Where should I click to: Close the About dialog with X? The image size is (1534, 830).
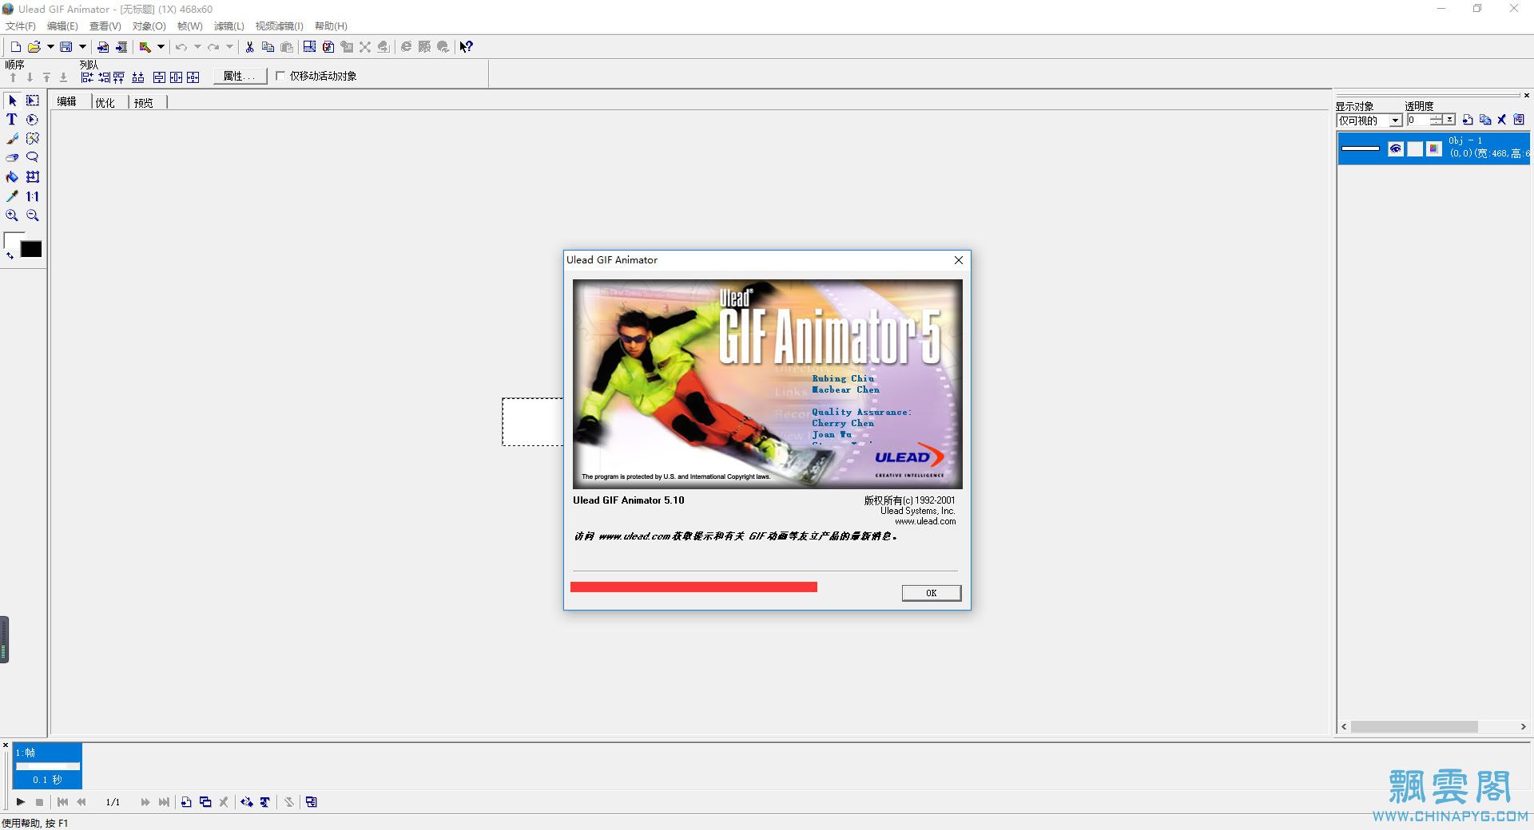click(959, 260)
